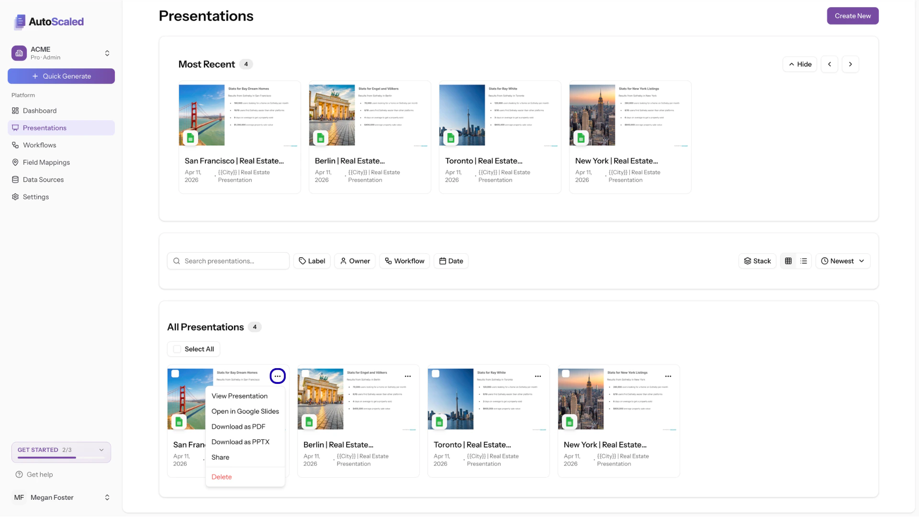This screenshot has width=919, height=517.
Task: Choose Open in Google Slides from the menu
Action: pos(246,411)
